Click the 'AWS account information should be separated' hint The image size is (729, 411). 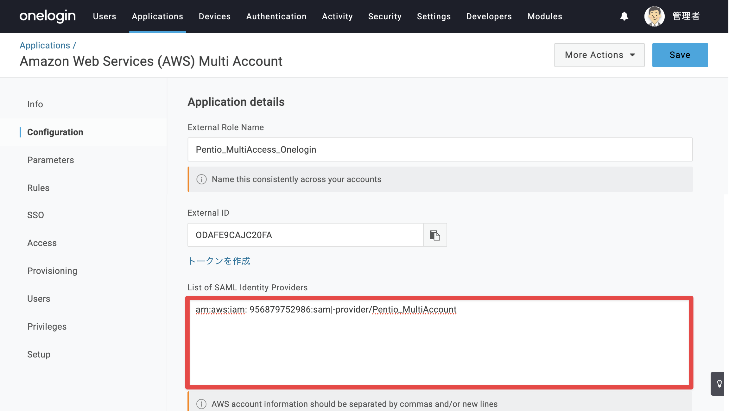[355, 404]
